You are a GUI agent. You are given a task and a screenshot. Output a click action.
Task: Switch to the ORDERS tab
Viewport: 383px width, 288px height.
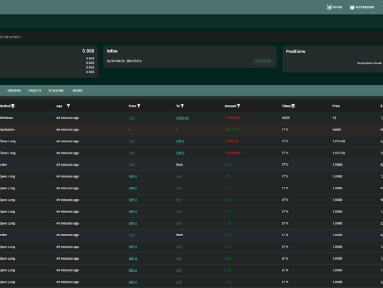pyautogui.click(x=14, y=90)
